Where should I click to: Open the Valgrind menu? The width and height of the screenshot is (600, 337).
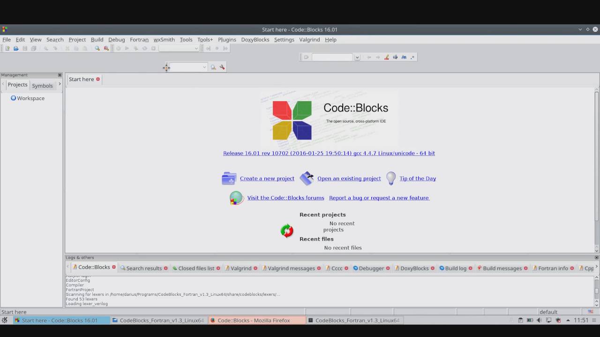(x=309, y=40)
